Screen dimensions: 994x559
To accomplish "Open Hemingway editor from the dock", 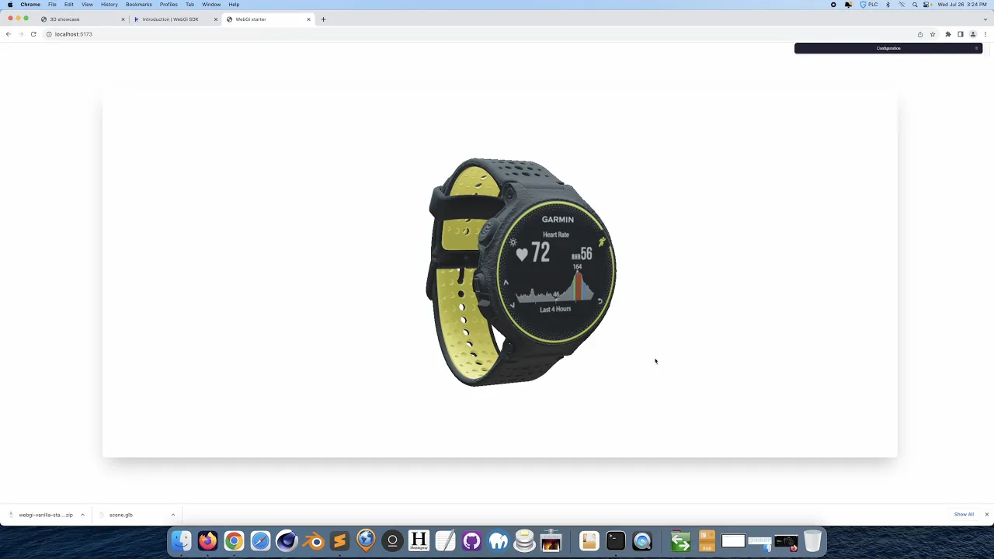I will coord(419,541).
